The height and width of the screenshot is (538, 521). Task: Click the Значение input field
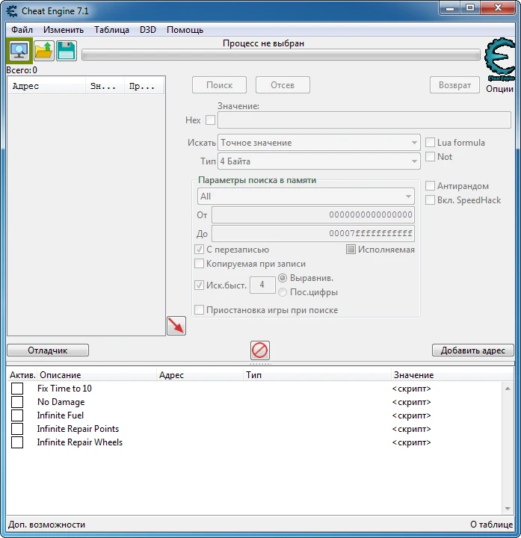coord(364,120)
